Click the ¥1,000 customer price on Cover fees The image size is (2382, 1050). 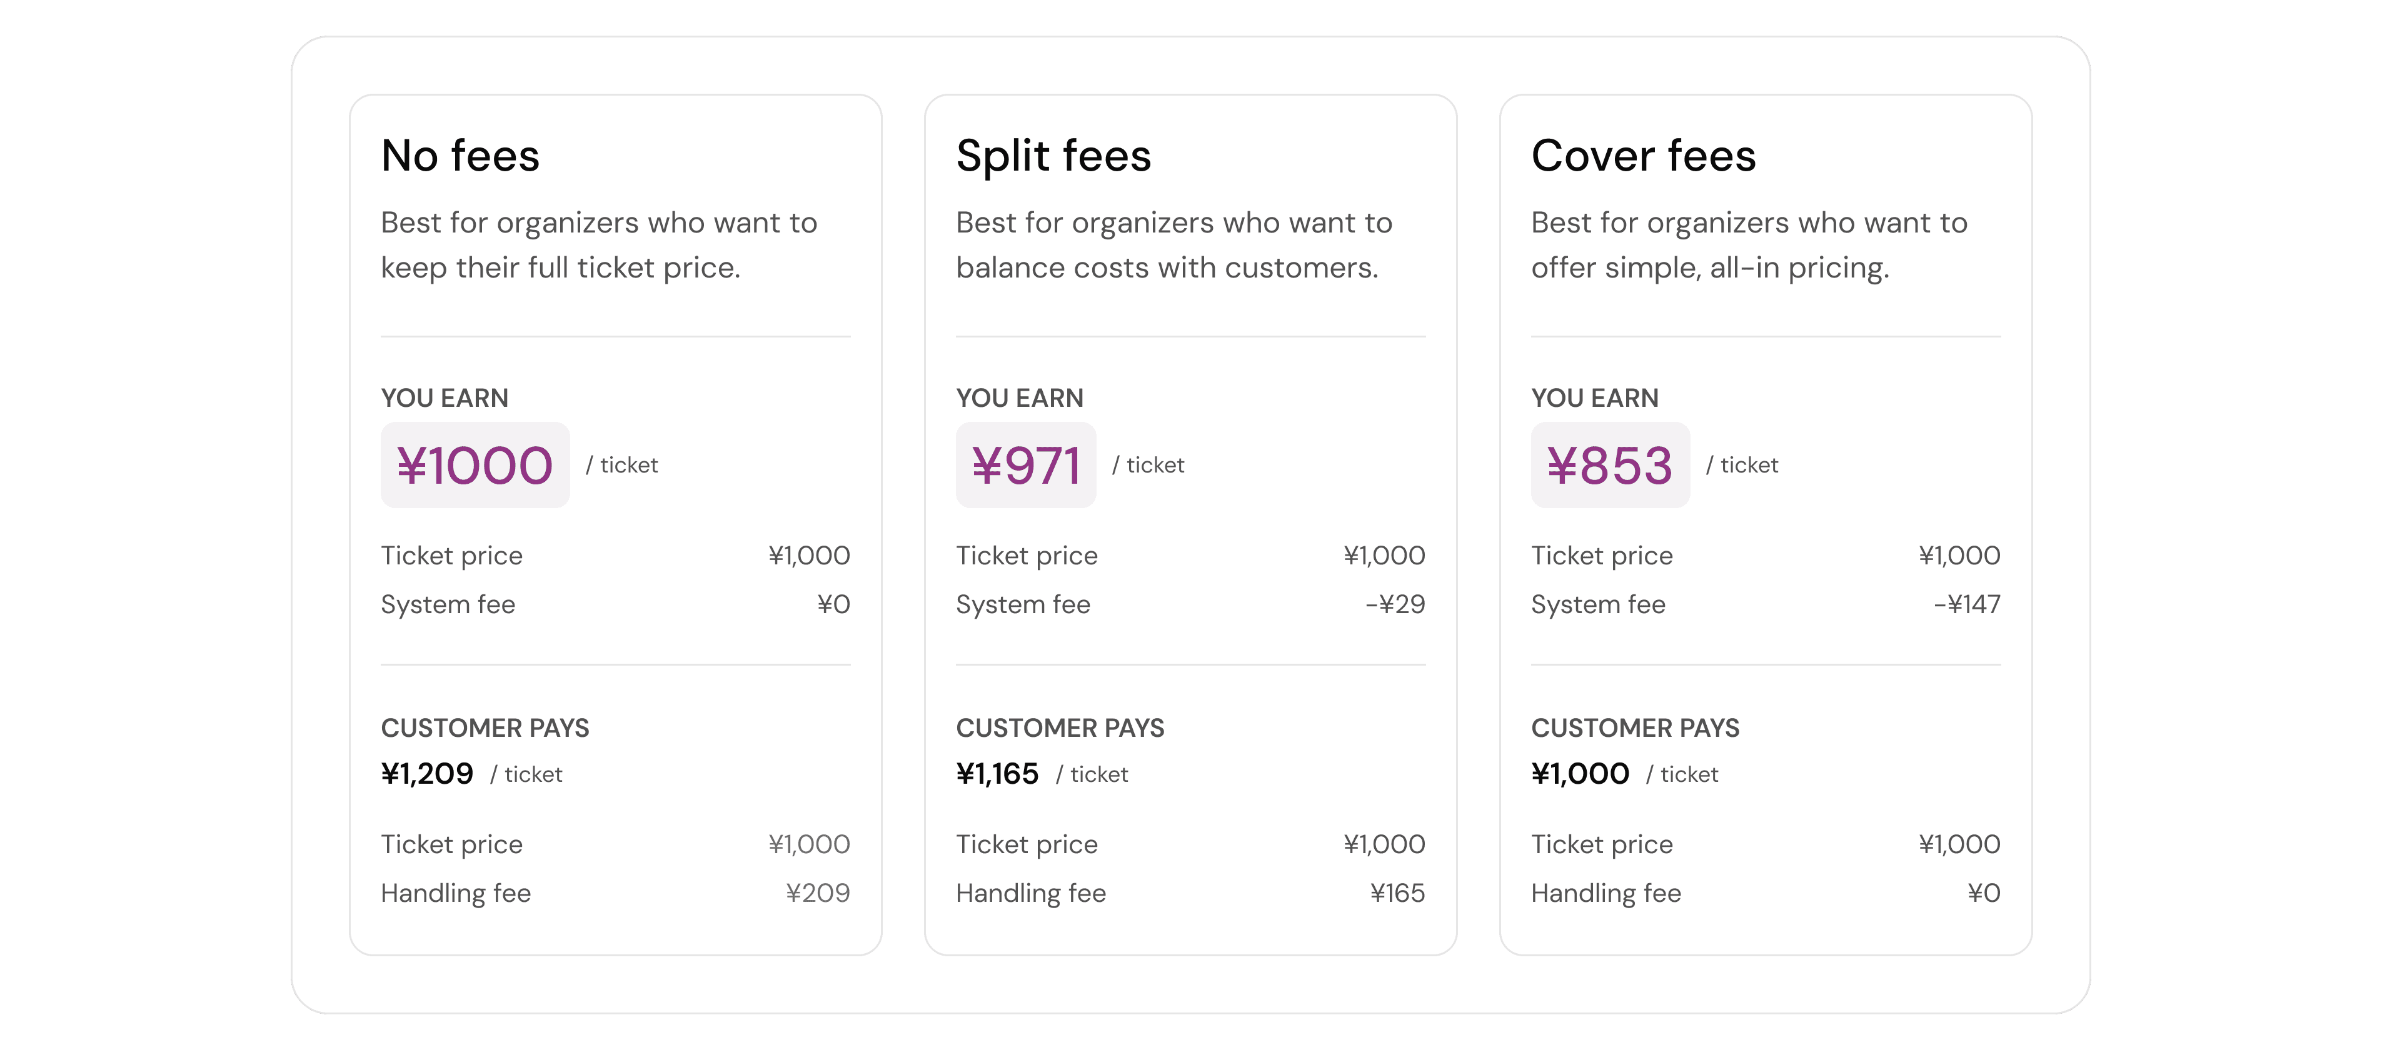[x=1581, y=772]
